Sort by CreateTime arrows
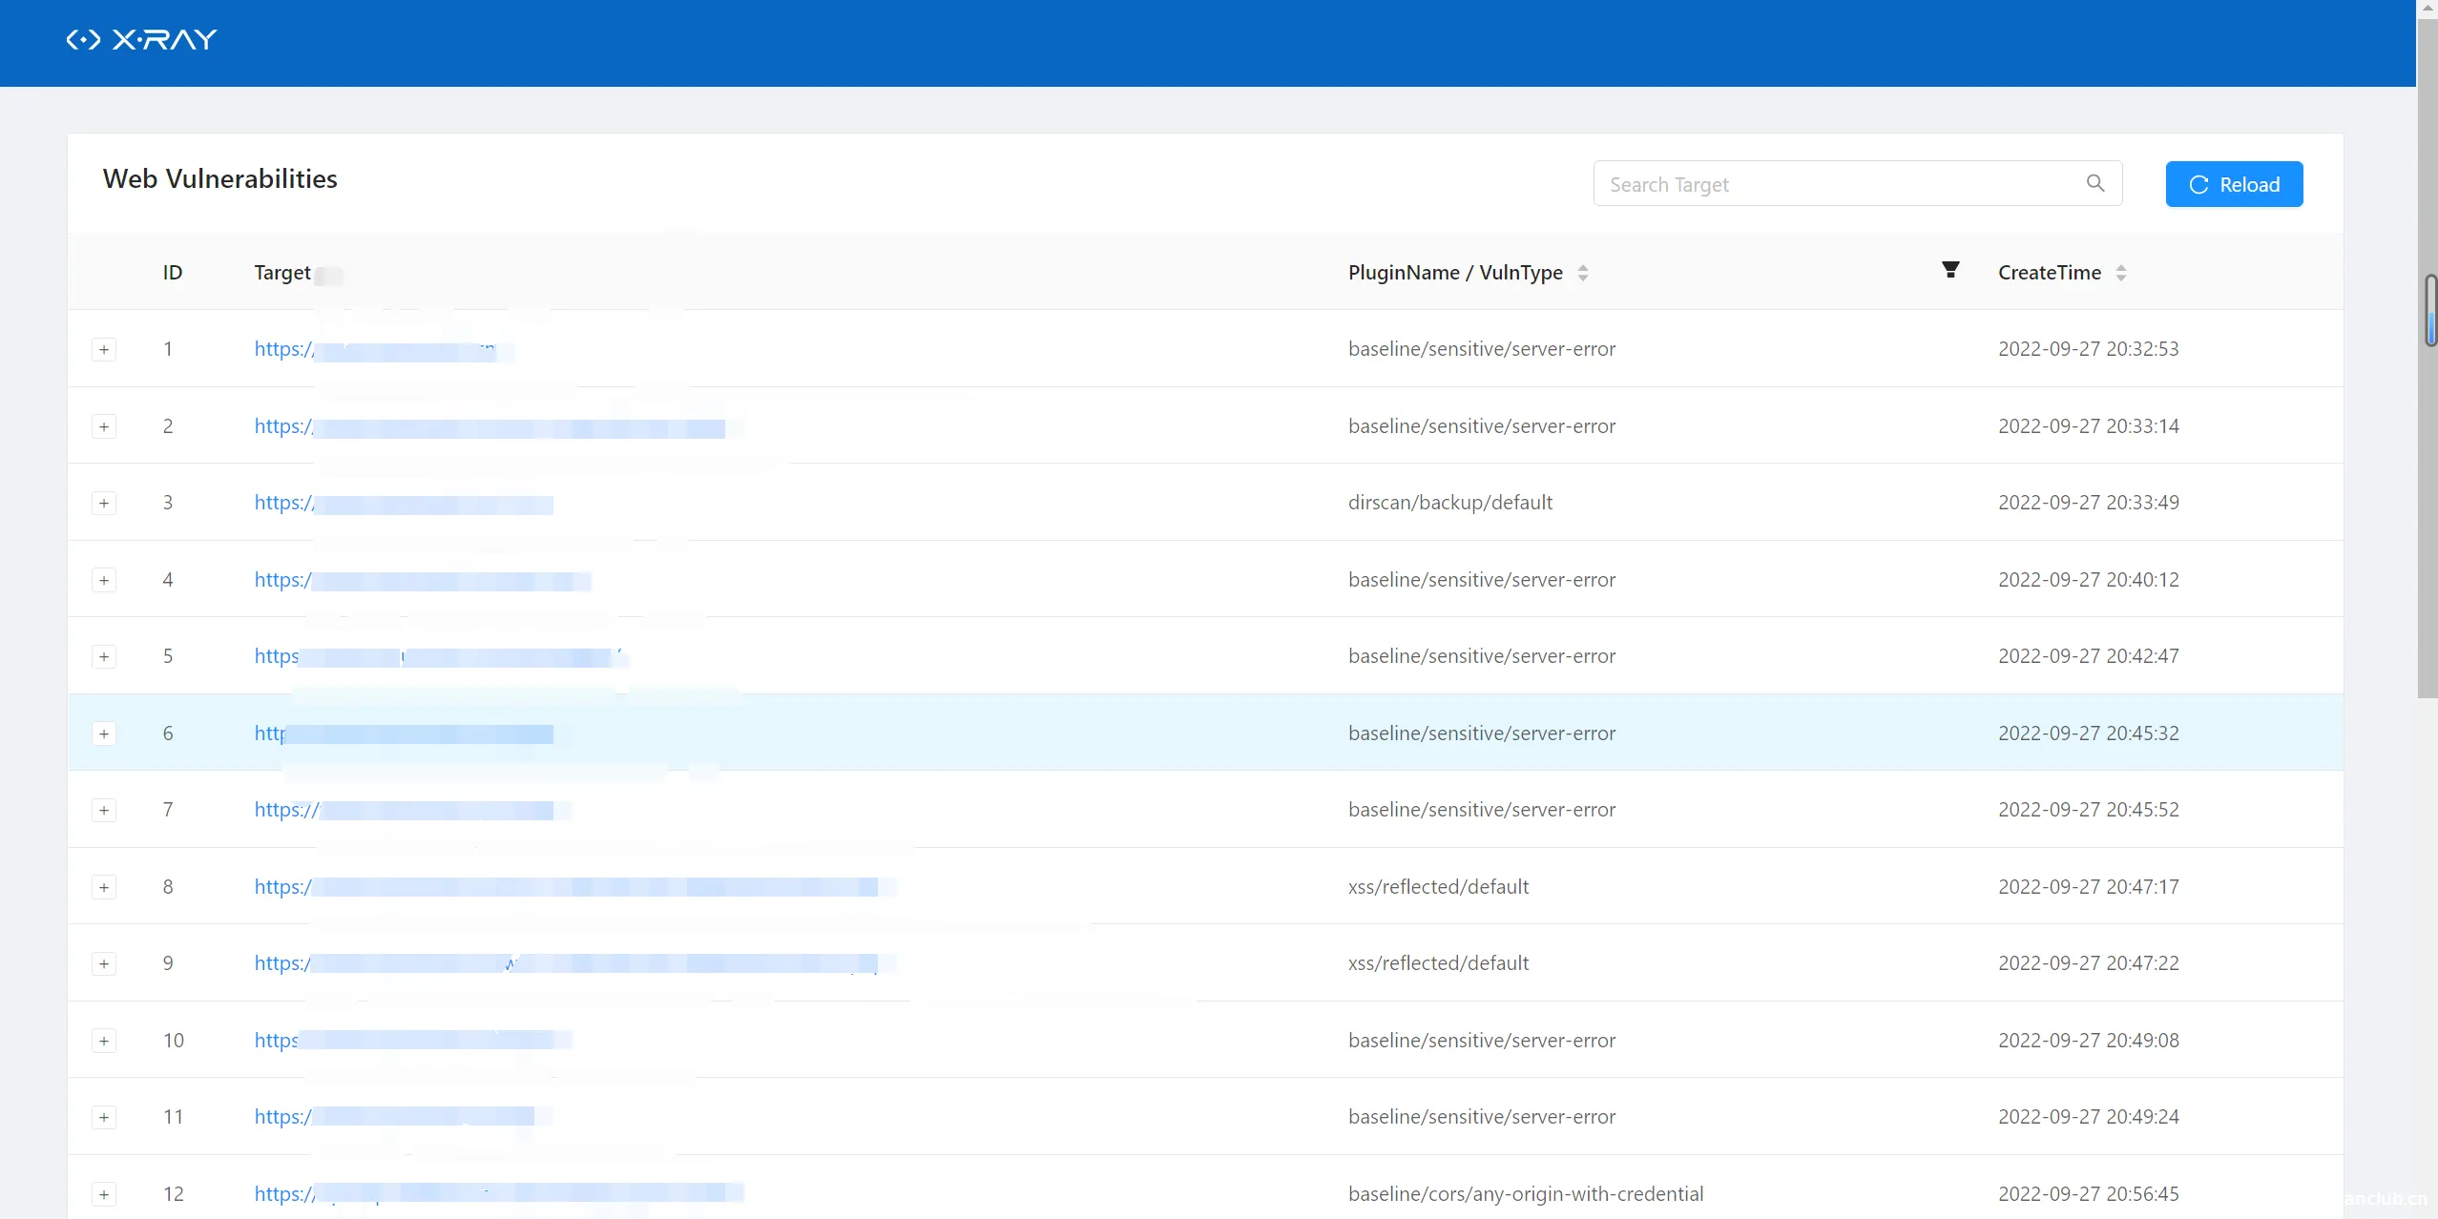2438x1219 pixels. click(x=2120, y=273)
